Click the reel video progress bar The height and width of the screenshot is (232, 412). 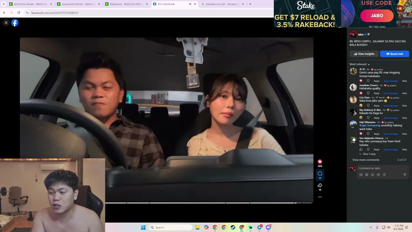point(208,203)
